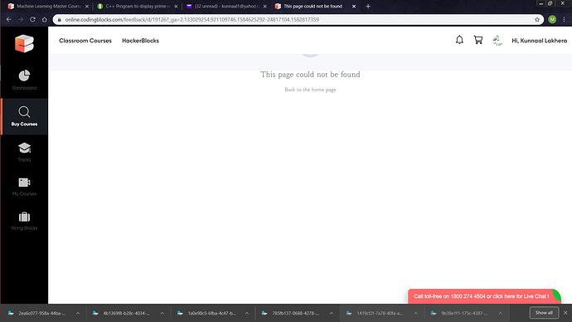The height and width of the screenshot is (322, 572).
Task: Close the Yahoo mail tab
Action: tap(264, 6)
